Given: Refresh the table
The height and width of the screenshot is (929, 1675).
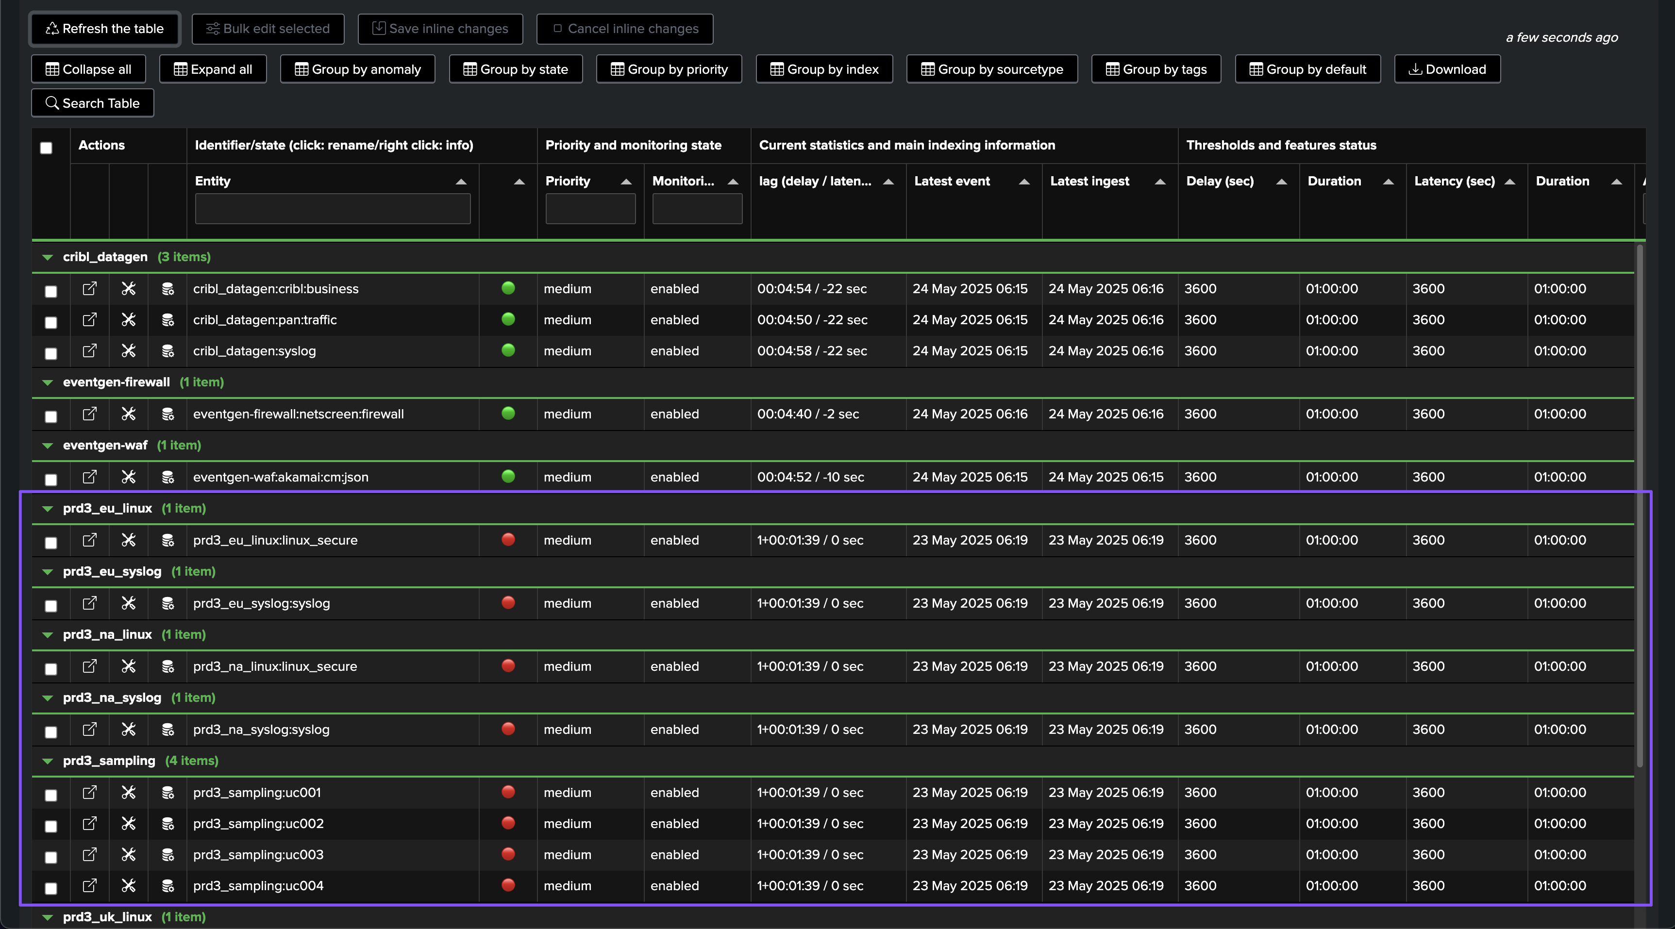Looking at the screenshot, I should [105, 29].
